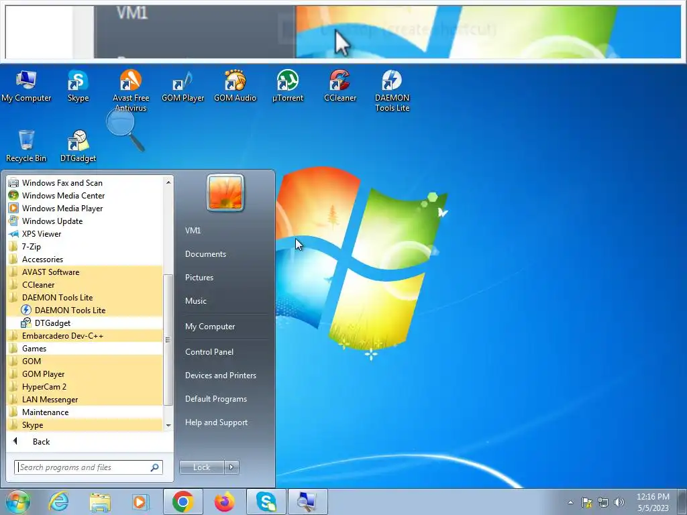Select the Skype desktop shortcut
Image resolution: width=687 pixels, height=515 pixels.
(x=78, y=87)
